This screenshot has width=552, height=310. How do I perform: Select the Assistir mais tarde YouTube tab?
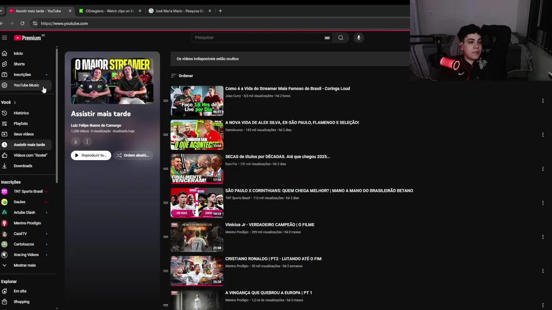[38, 11]
